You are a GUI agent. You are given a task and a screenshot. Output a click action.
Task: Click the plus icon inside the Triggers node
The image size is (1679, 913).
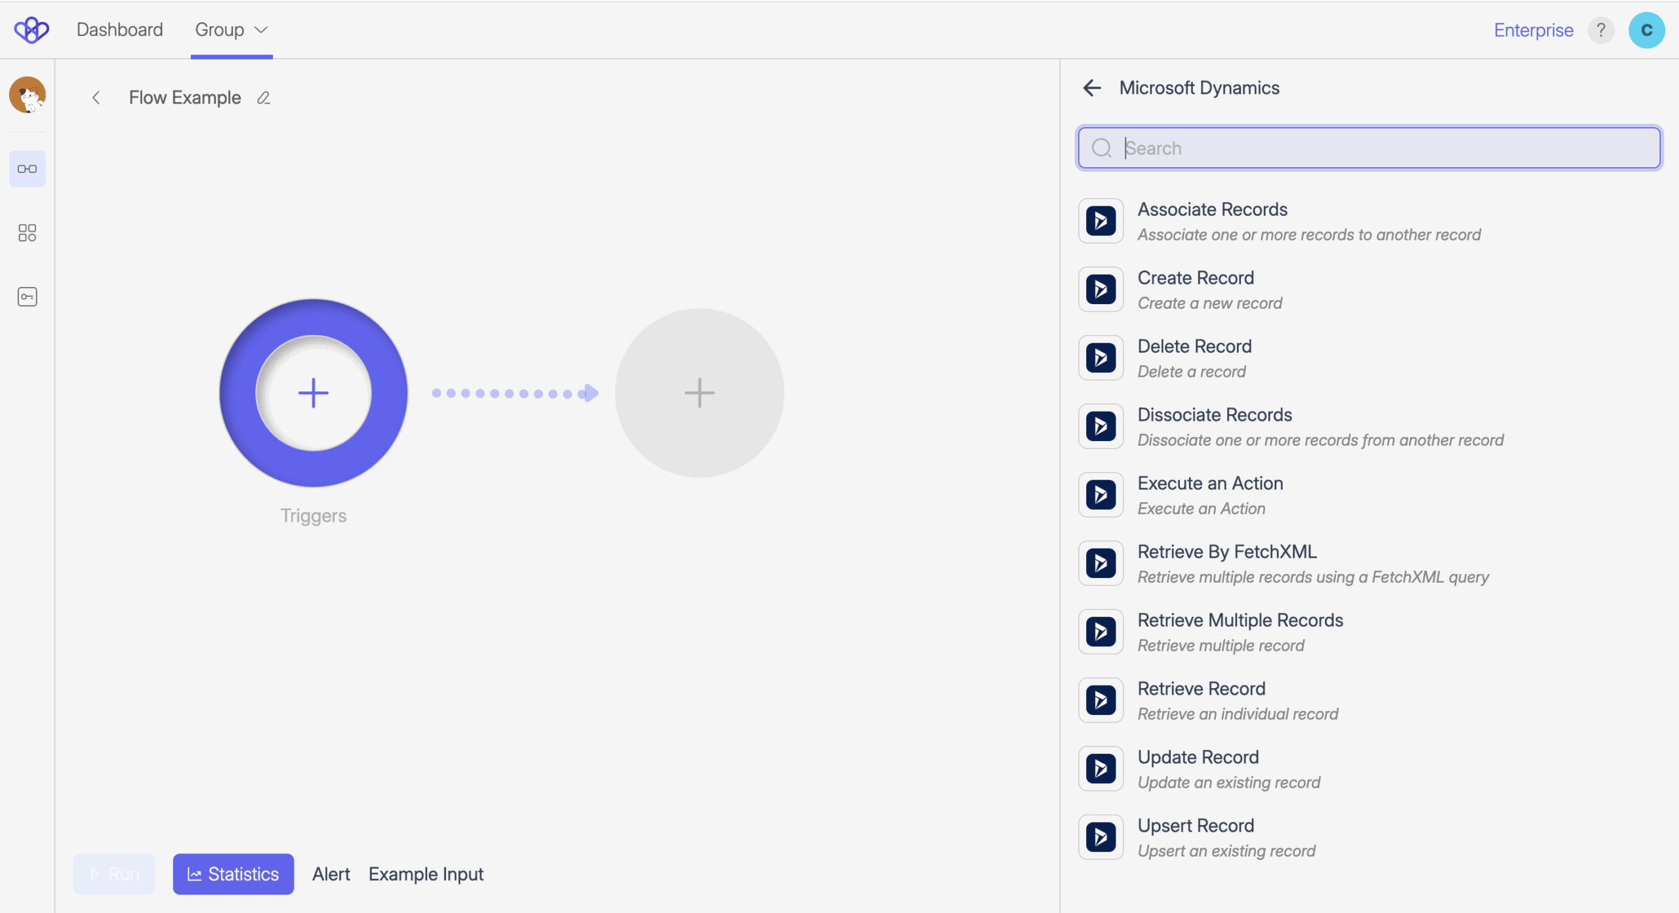pyautogui.click(x=314, y=393)
